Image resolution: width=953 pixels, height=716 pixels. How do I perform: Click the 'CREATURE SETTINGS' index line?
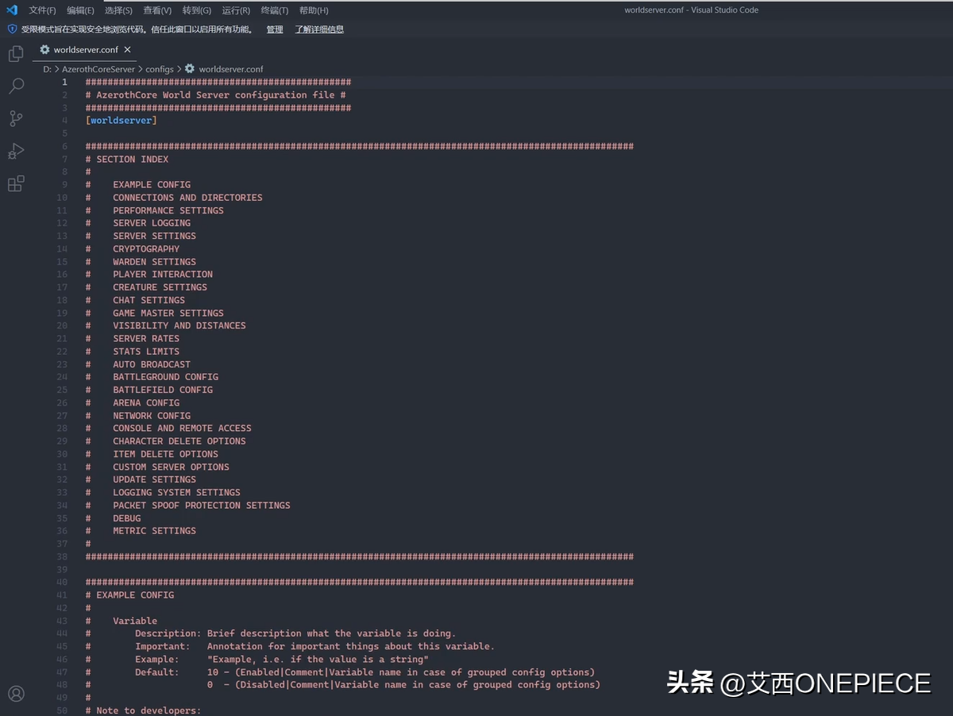click(x=160, y=287)
